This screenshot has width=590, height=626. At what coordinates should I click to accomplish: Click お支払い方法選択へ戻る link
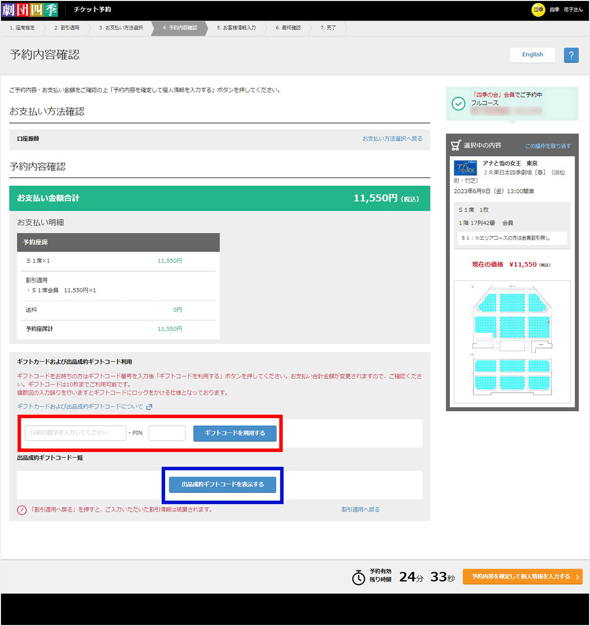tap(392, 139)
